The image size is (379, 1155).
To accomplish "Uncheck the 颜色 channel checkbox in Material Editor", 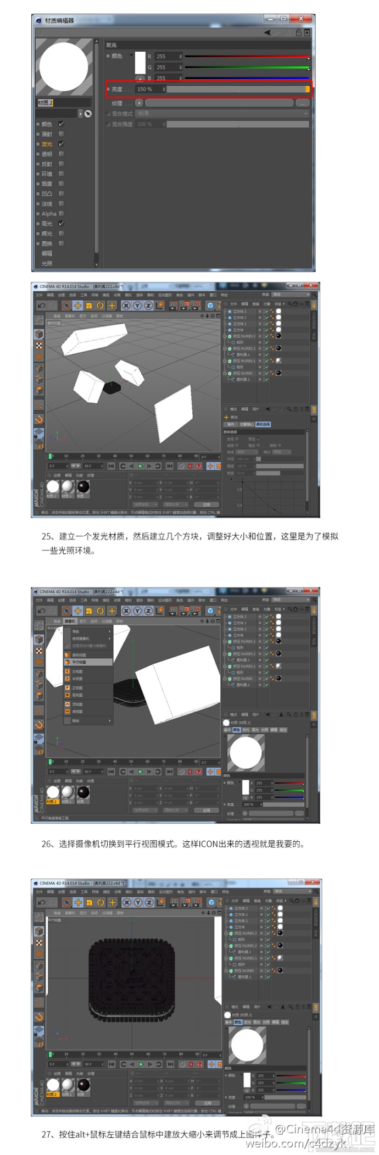I will [61, 124].
